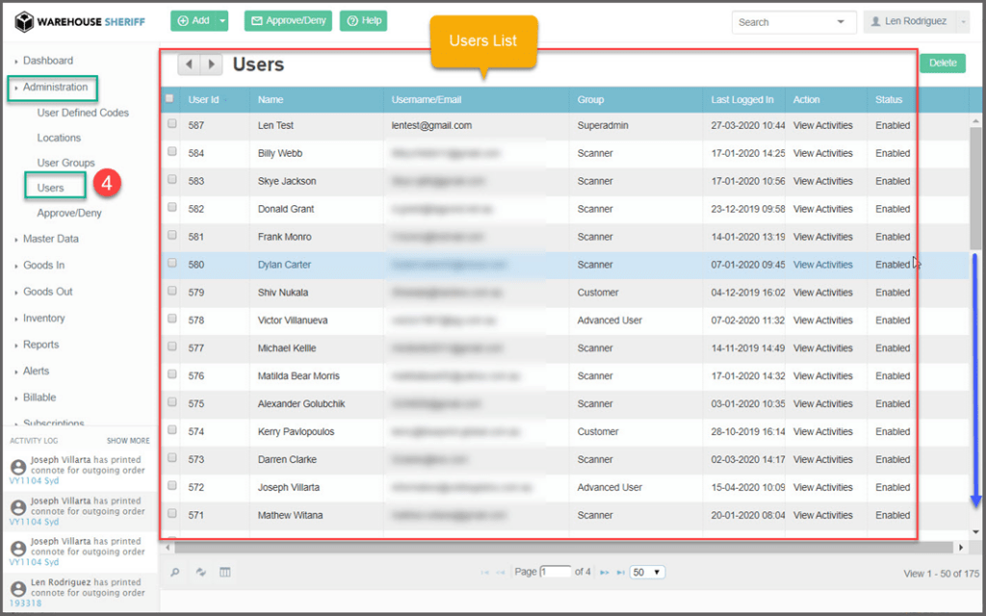
Task: Select User Groups in the sidebar
Action: pyautogui.click(x=65, y=163)
